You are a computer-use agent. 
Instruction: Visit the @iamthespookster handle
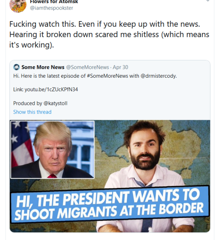51,8
